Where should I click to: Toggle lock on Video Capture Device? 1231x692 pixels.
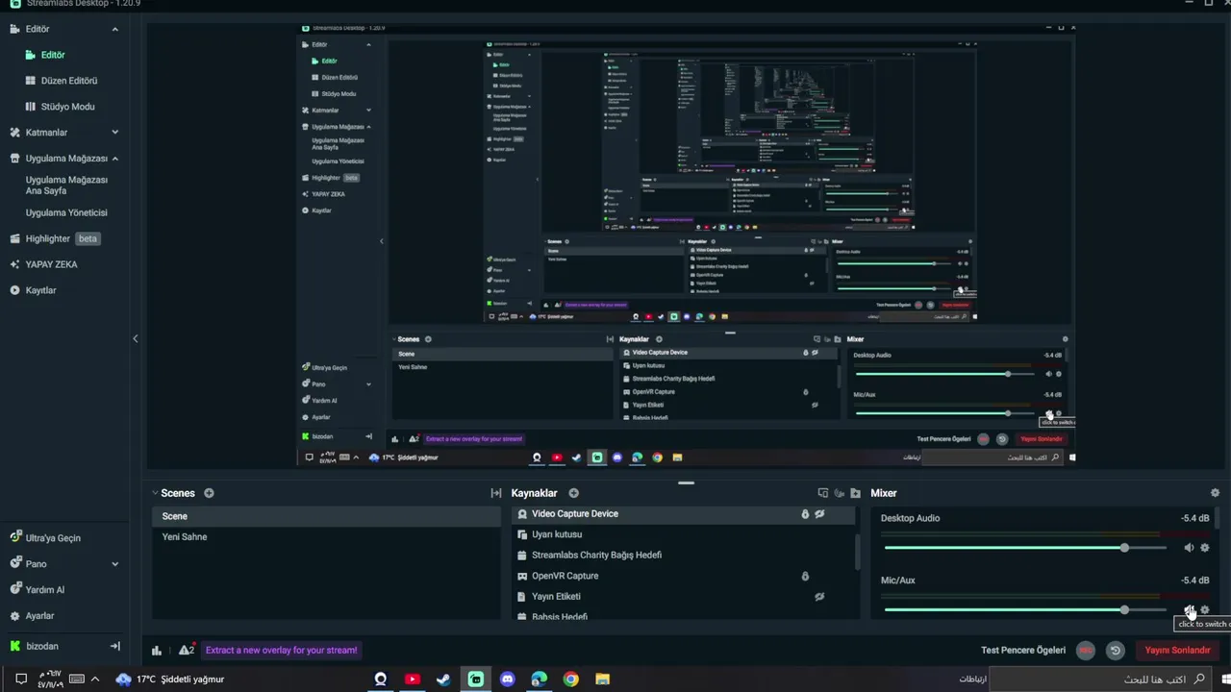click(x=805, y=514)
